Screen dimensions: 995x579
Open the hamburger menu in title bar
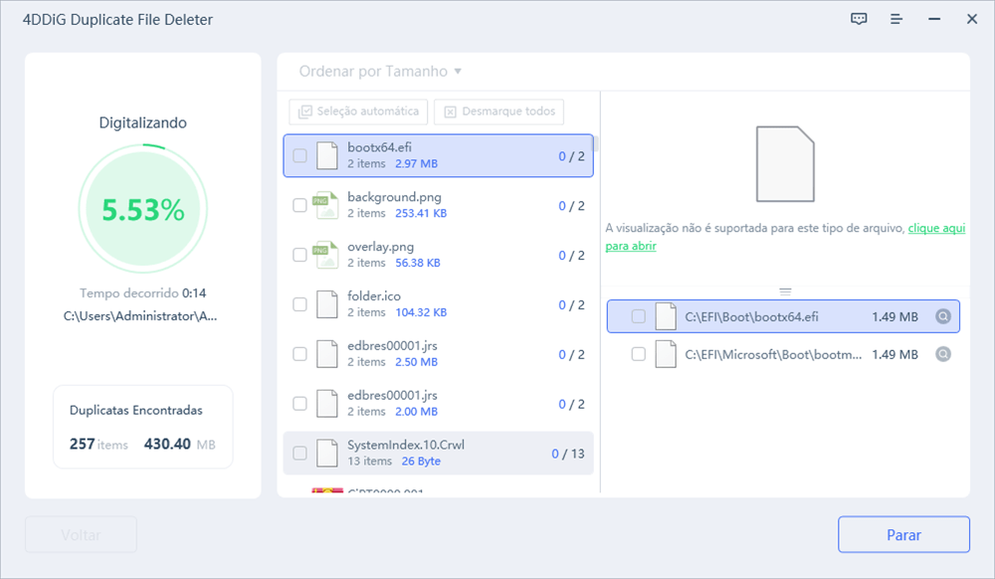pos(896,19)
